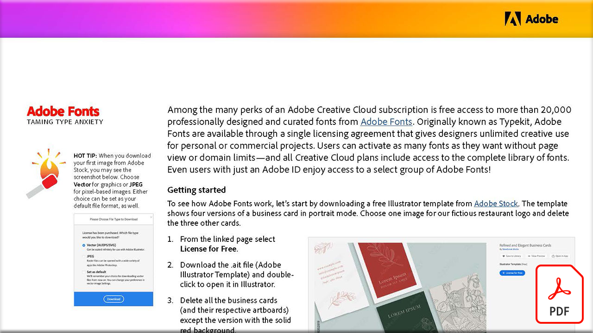Click the Adobe logo in the header
Viewport: 593px width, 333px height.
(x=531, y=19)
